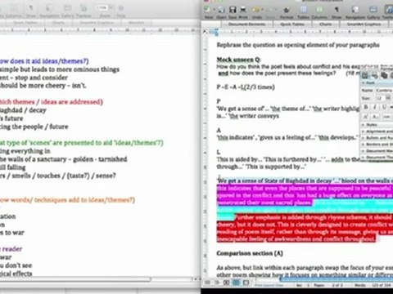This screenshot has height=294, width=393.
Task: Click the Gallery icon in left window toolbar
Action: tap(67, 8)
